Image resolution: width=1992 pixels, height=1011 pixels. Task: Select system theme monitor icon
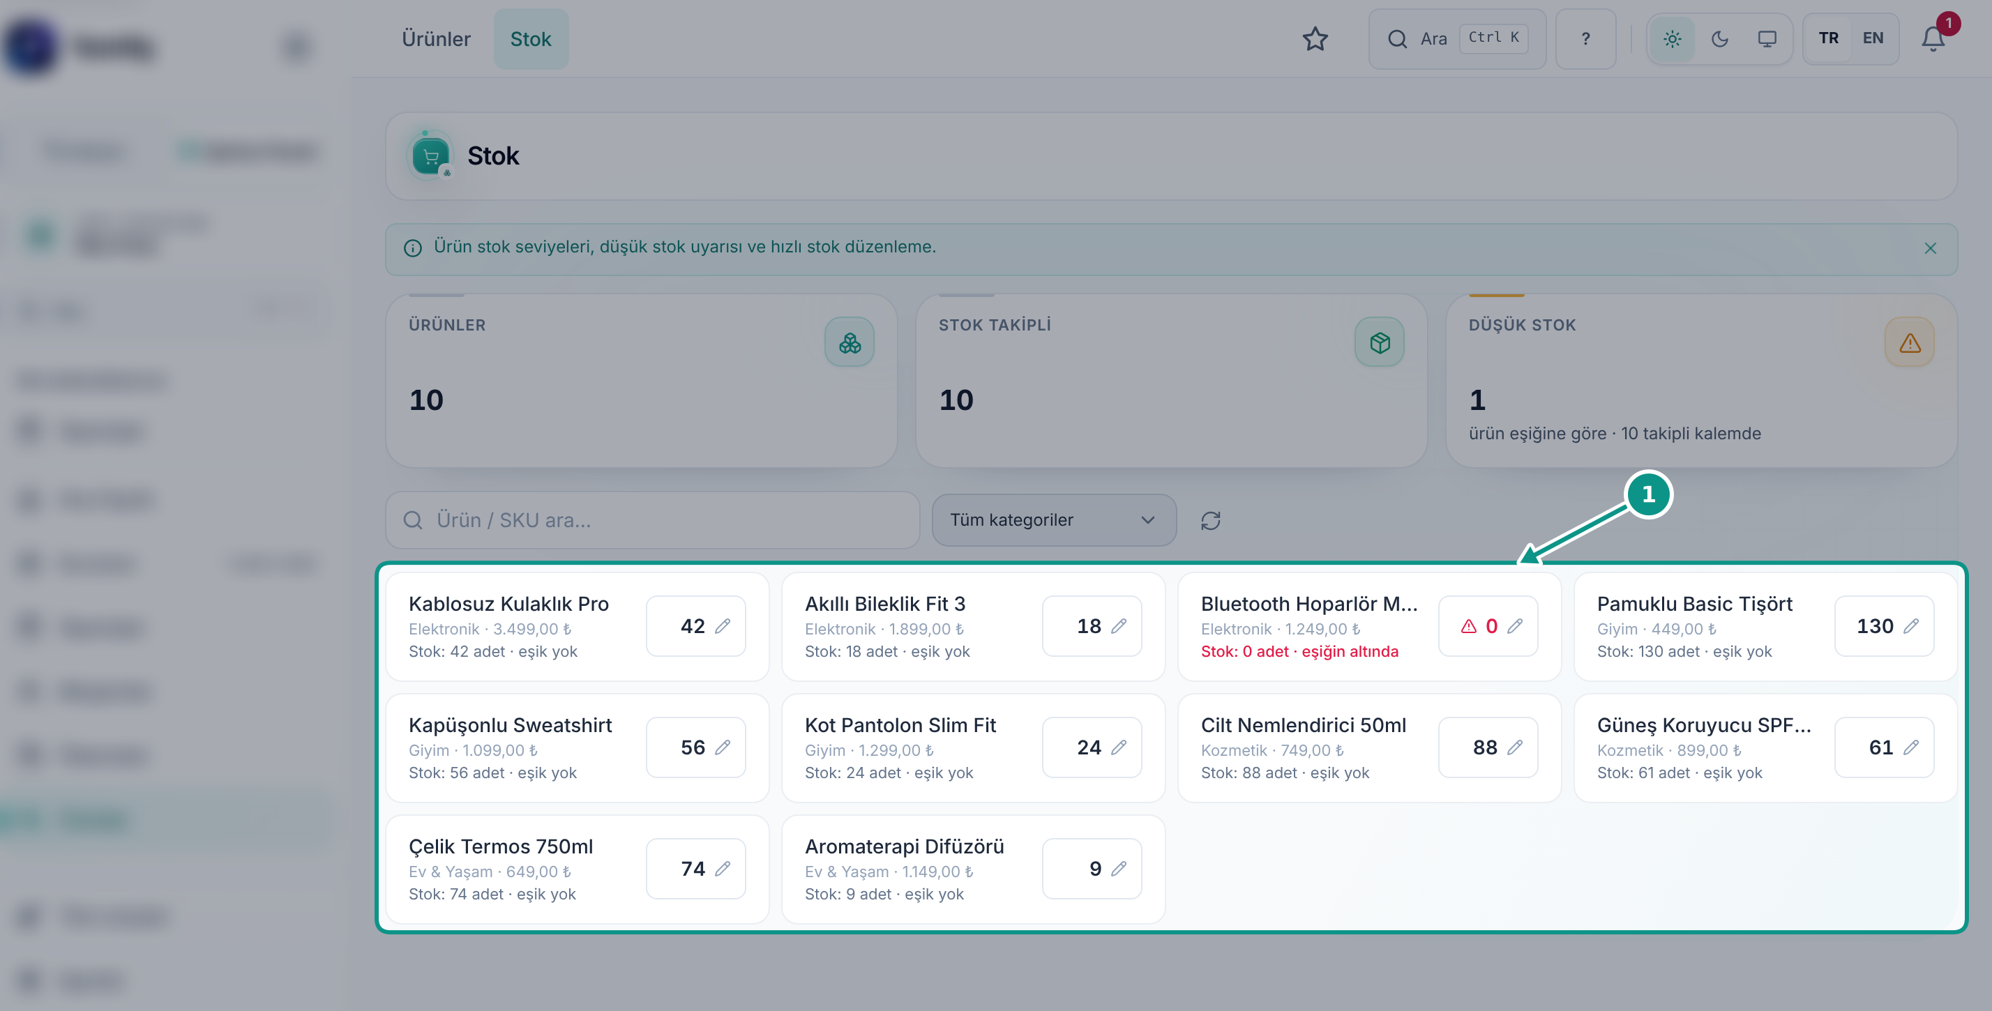pos(1767,38)
